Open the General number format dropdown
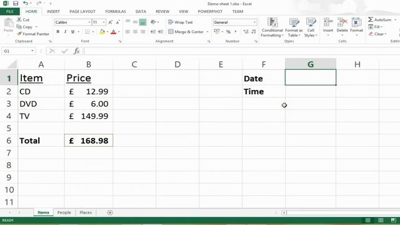This screenshot has width=400, height=225. (x=254, y=22)
